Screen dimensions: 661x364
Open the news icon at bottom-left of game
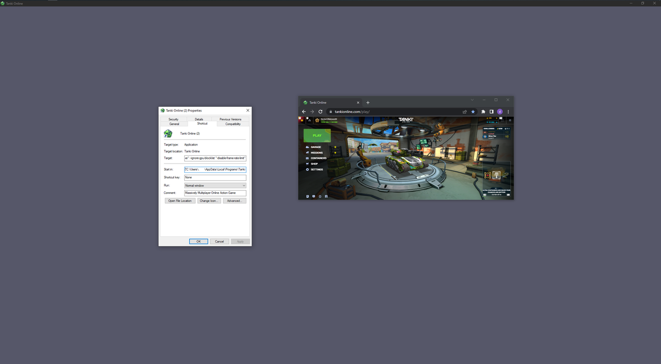[x=307, y=196]
